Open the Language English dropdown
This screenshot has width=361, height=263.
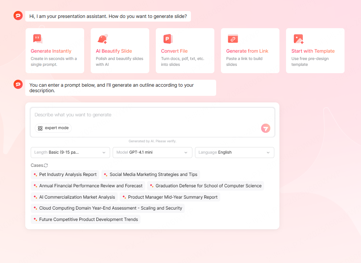(x=234, y=153)
